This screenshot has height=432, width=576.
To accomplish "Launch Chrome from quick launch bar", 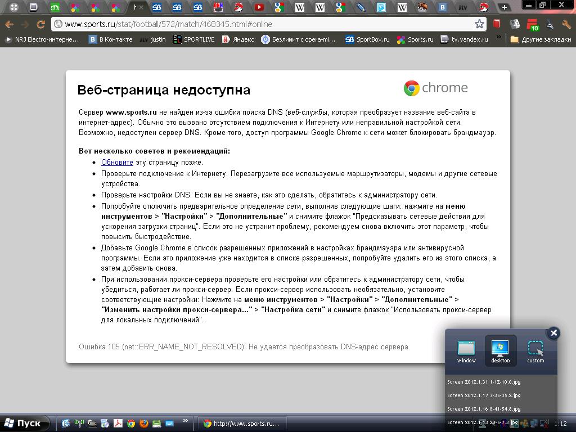I will 130,424.
